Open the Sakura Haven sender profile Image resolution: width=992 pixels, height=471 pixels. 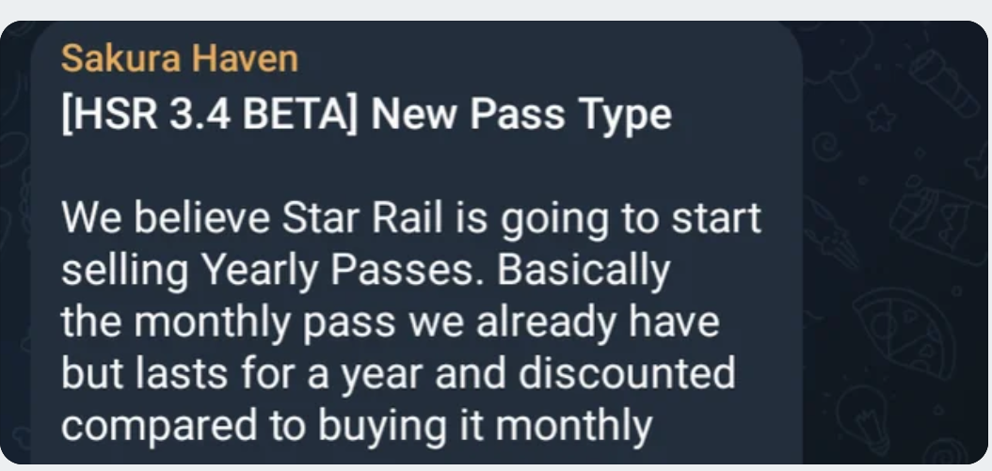click(180, 59)
